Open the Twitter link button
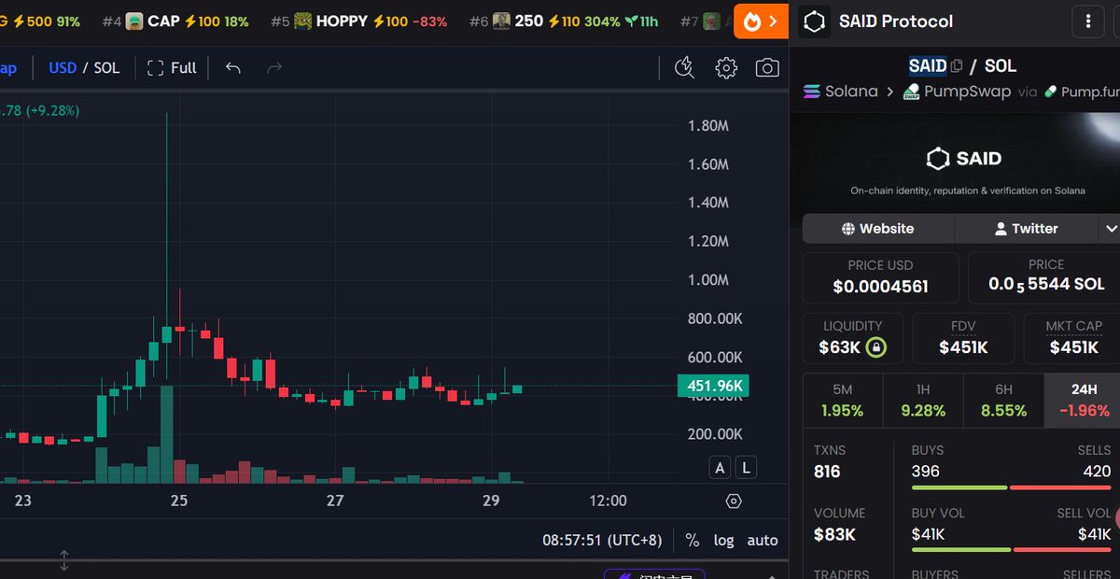Image resolution: width=1120 pixels, height=579 pixels. (1027, 229)
